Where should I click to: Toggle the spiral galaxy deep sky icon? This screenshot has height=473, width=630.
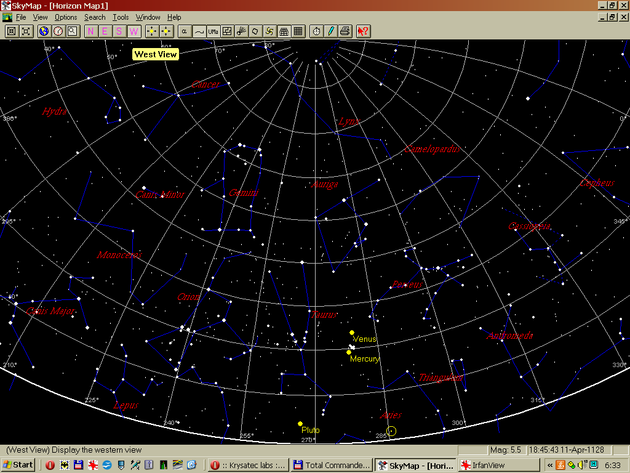[269, 31]
